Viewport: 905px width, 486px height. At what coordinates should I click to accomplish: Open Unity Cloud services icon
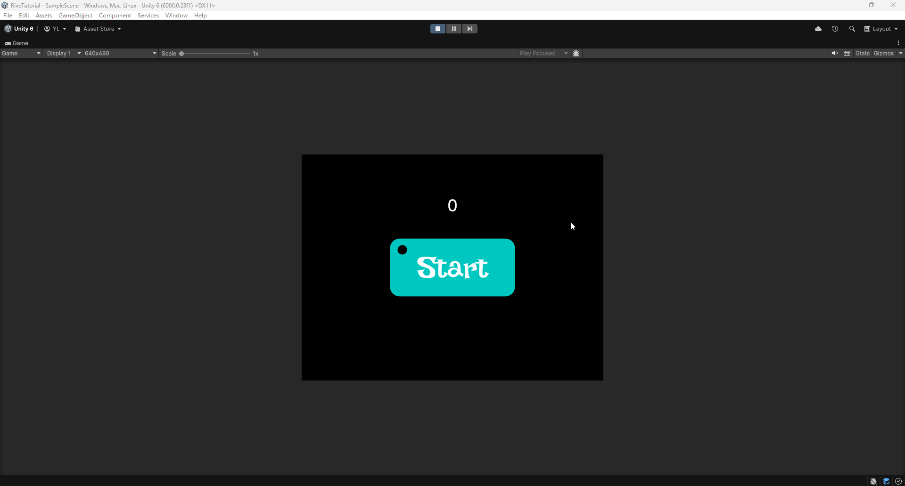point(818,29)
